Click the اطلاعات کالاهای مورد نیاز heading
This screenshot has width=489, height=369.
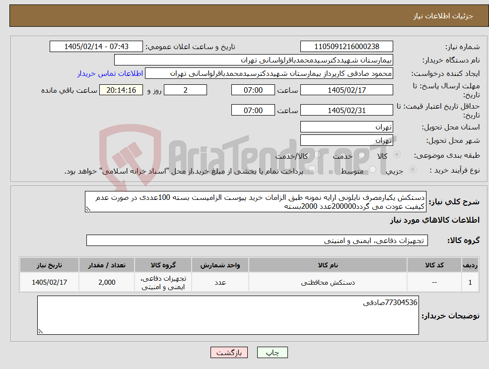tap(435, 220)
